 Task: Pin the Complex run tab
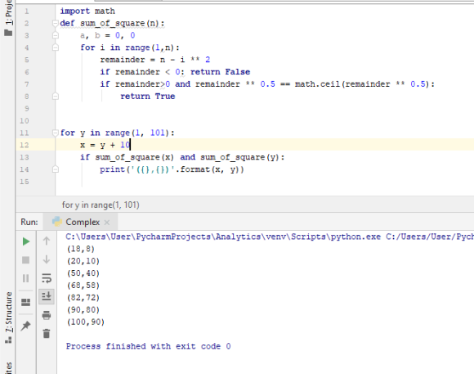(x=26, y=326)
